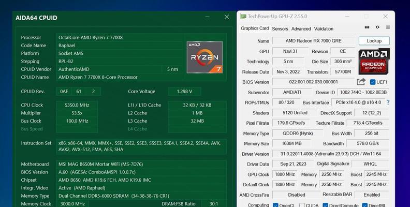Viewport: 410px width, 207px height.
Task: Click the DRAM:FSB Ratio 30:1 value
Action: 214,204
